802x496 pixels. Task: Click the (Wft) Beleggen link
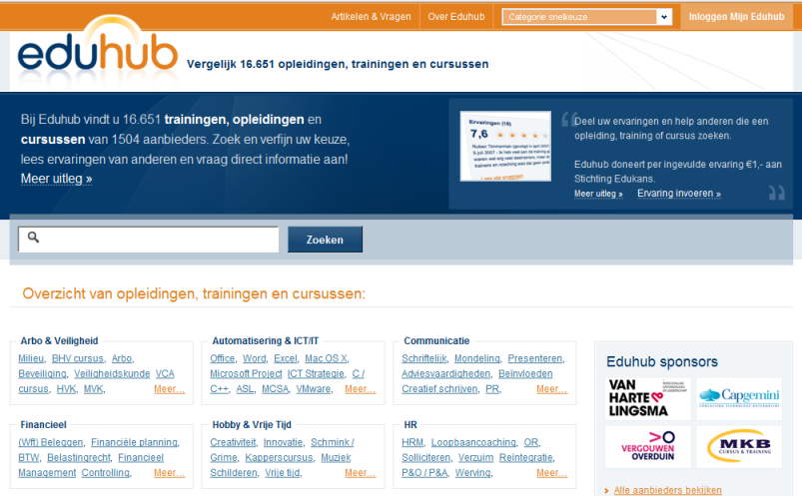tap(51, 442)
